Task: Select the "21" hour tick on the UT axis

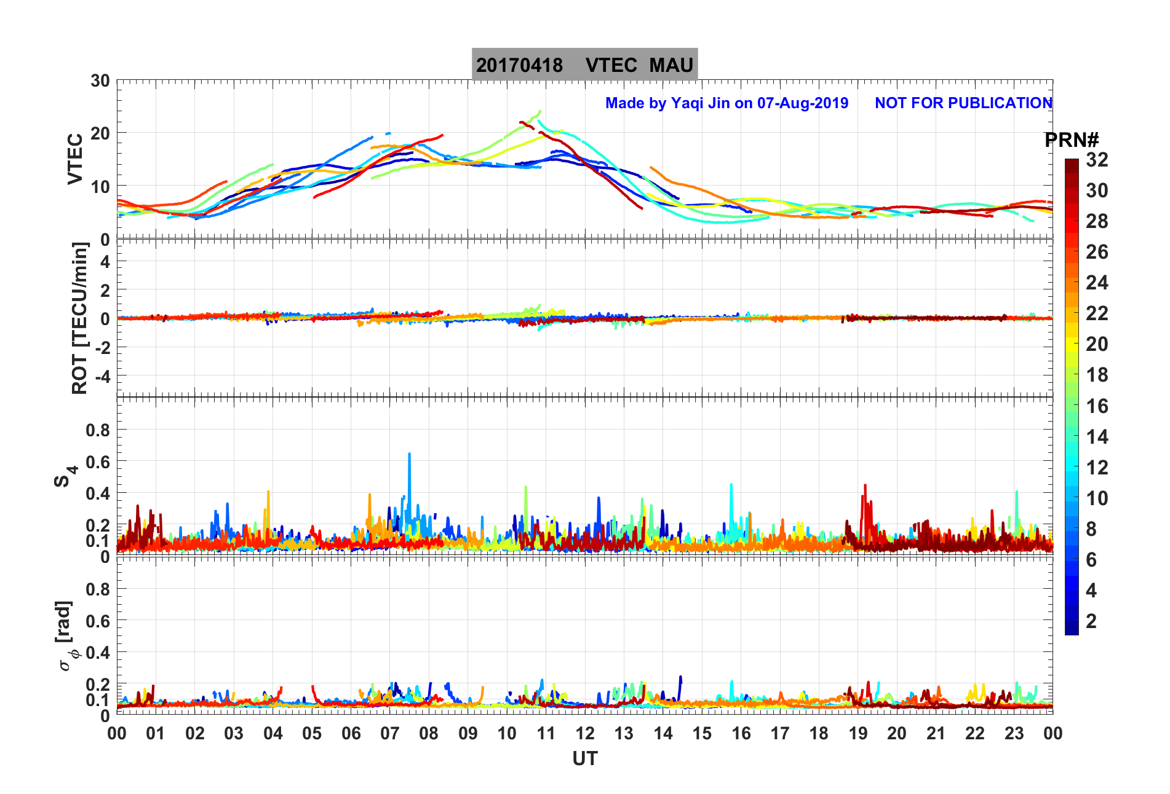Action: [936, 733]
